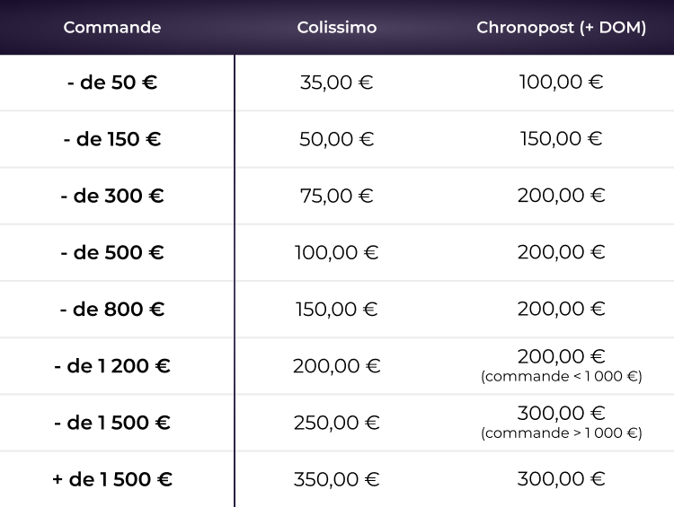Viewport: 674px width, 507px height.
Task: Click the "(commande < 1 000 €)" note
Action: pyautogui.click(x=561, y=377)
